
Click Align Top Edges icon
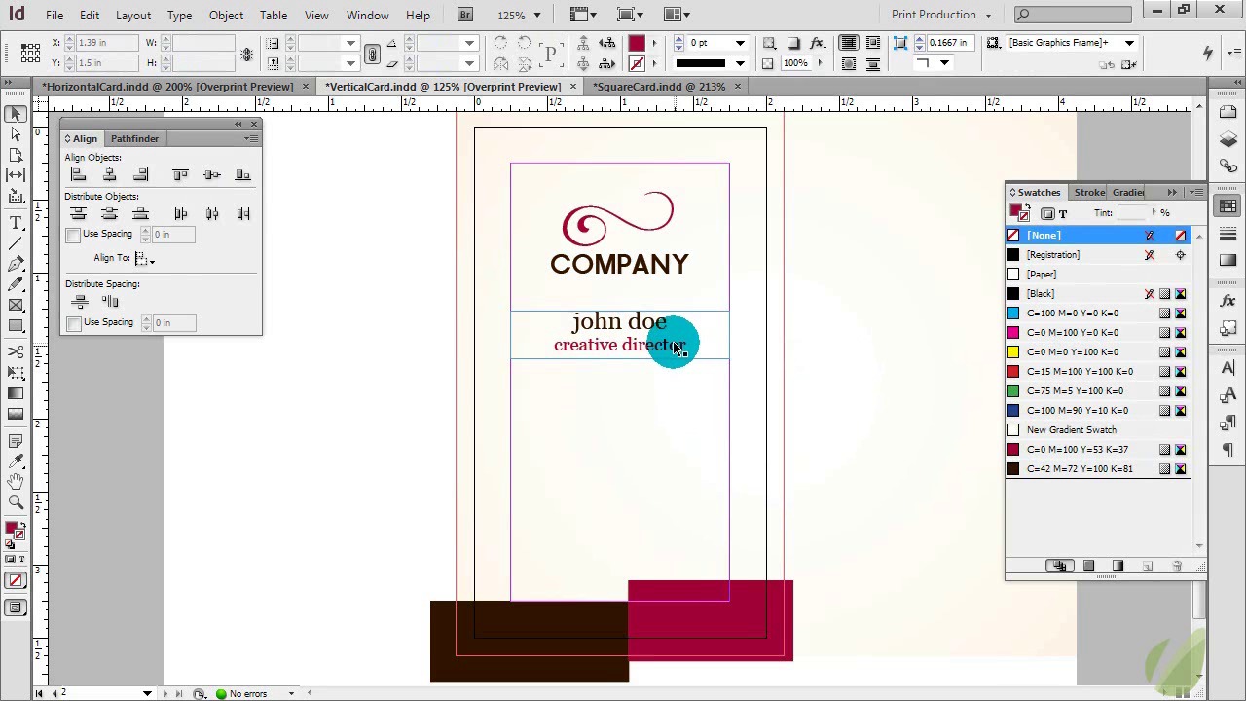coord(180,175)
